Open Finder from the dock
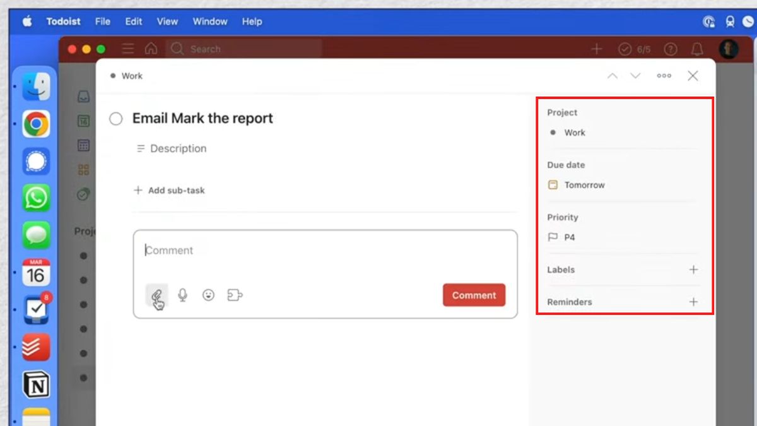Viewport: 757px width, 426px height. pyautogui.click(x=36, y=86)
